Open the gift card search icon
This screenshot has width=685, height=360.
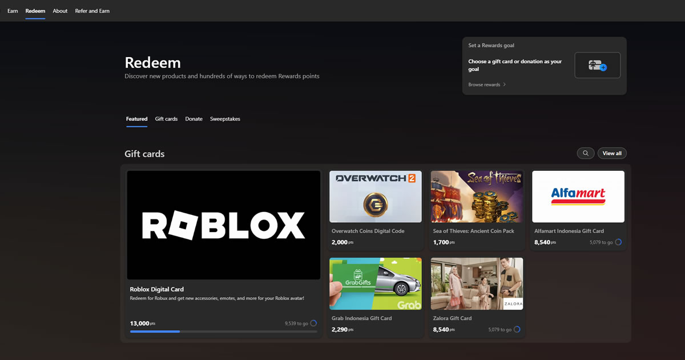coord(586,153)
